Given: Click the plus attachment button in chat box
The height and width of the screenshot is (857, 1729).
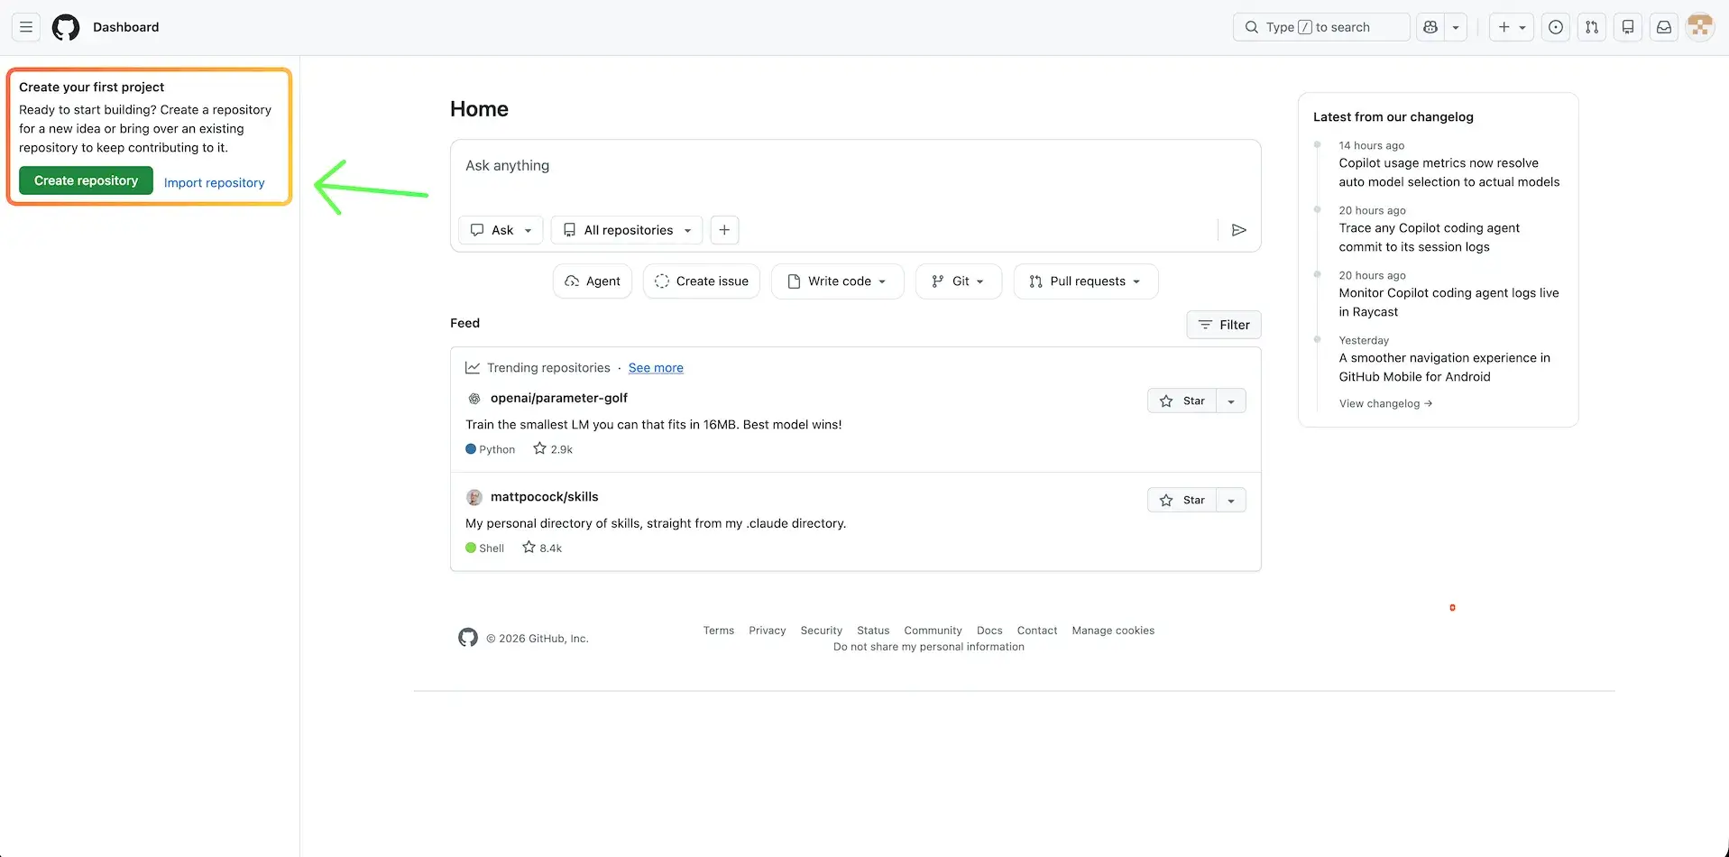Looking at the screenshot, I should tap(724, 230).
